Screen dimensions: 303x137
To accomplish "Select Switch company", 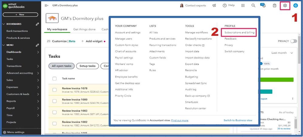I will point(234,51).
